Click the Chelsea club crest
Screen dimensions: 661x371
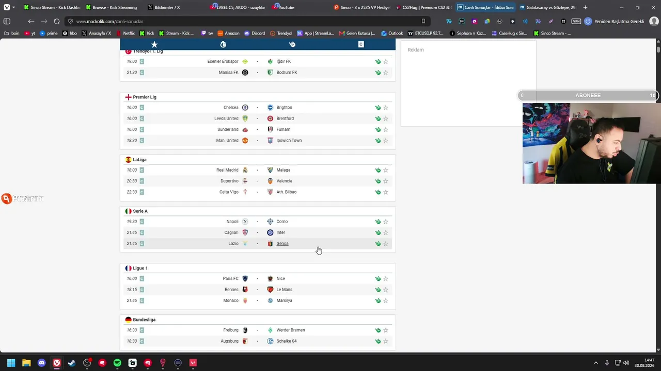coord(245,108)
